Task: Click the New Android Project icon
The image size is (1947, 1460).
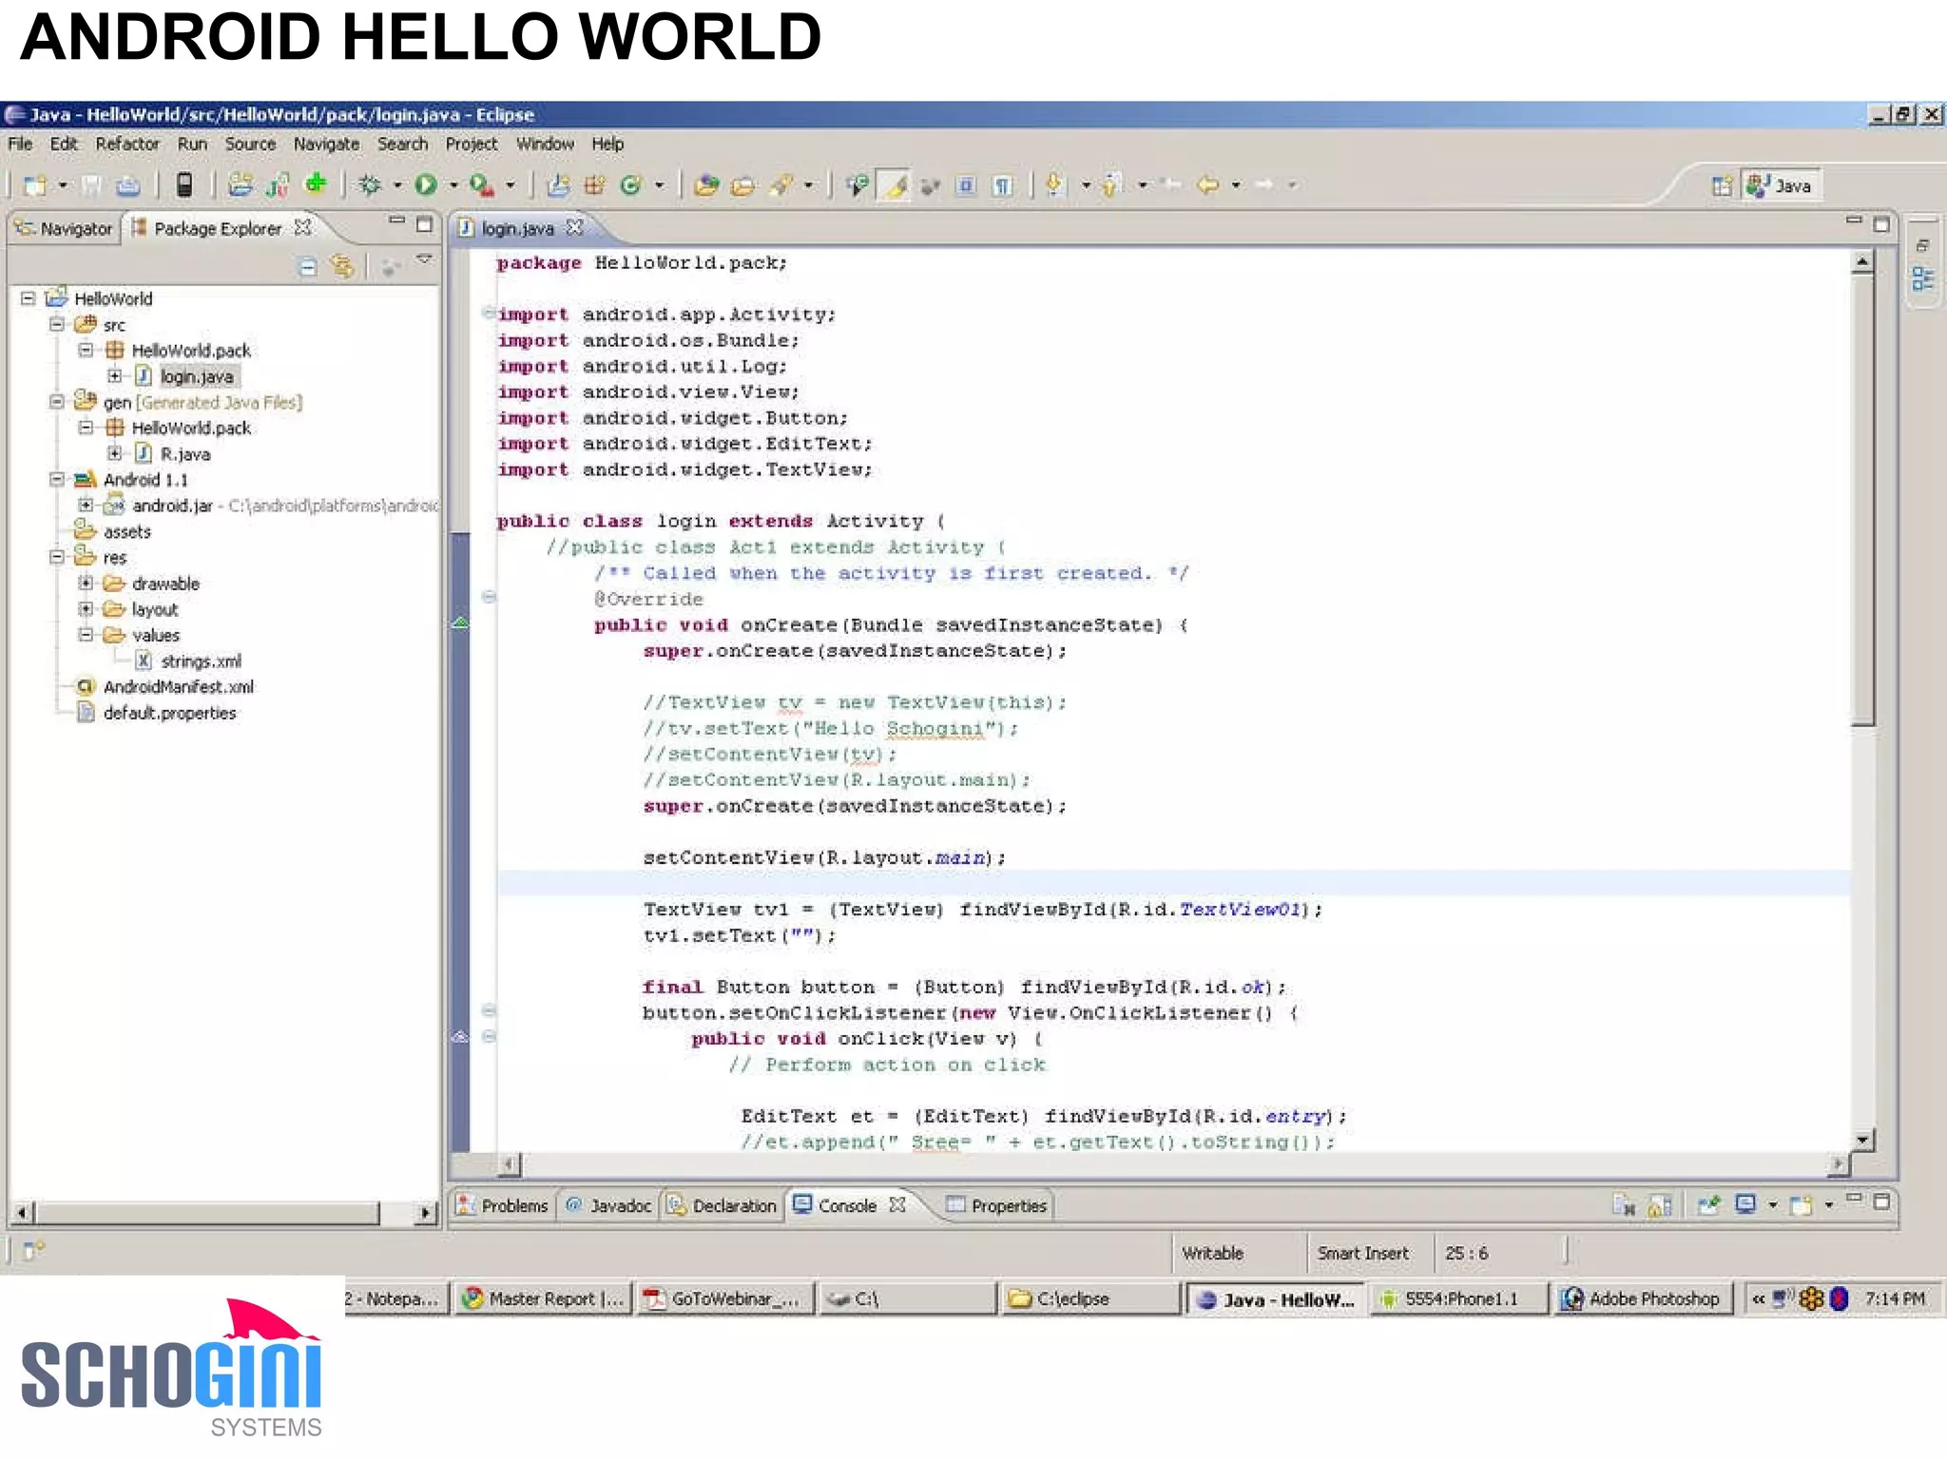Action: click(x=241, y=184)
